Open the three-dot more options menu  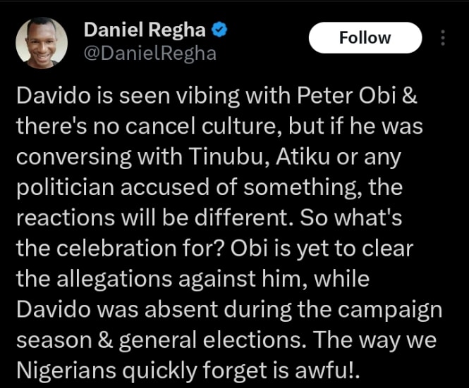(443, 37)
